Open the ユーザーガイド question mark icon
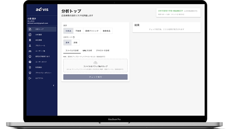The height and width of the screenshot is (129, 229). tap(30, 62)
